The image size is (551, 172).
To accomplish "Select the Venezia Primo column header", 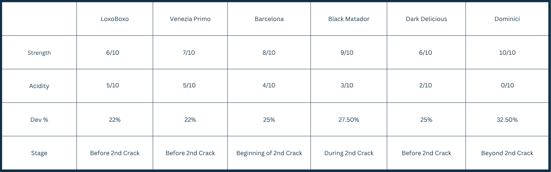I will (x=190, y=19).
